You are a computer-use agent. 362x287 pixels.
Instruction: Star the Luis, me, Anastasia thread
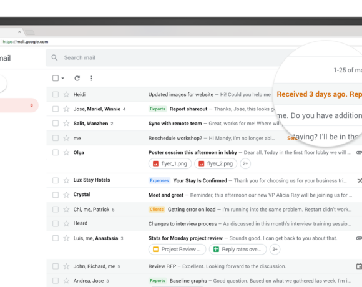[x=67, y=238]
